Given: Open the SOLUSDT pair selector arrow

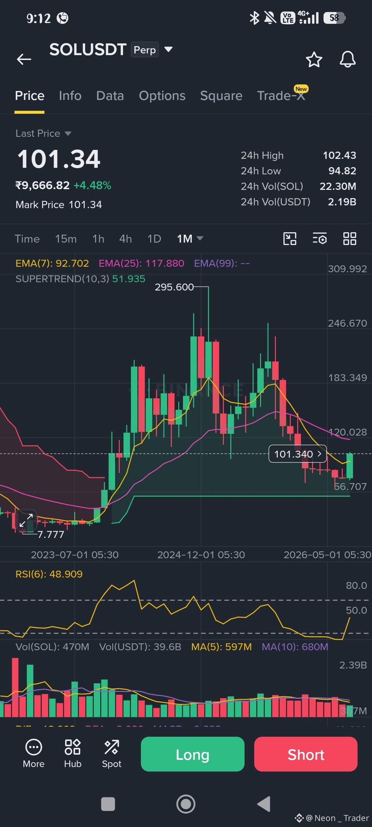Looking at the screenshot, I should 168,49.
